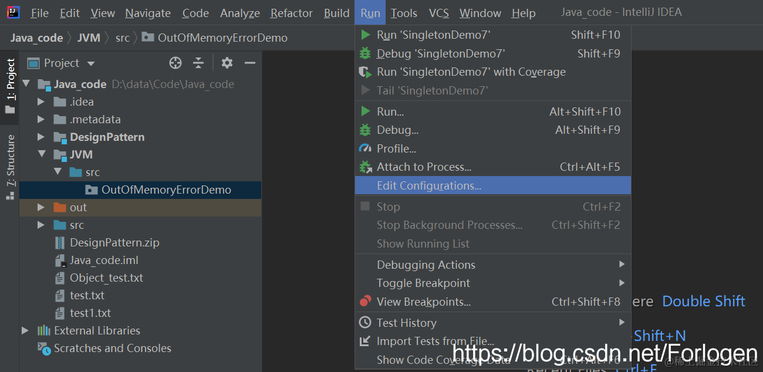Hide the Project panel with minus icon
Image resolution: width=763 pixels, height=372 pixels.
click(x=250, y=63)
